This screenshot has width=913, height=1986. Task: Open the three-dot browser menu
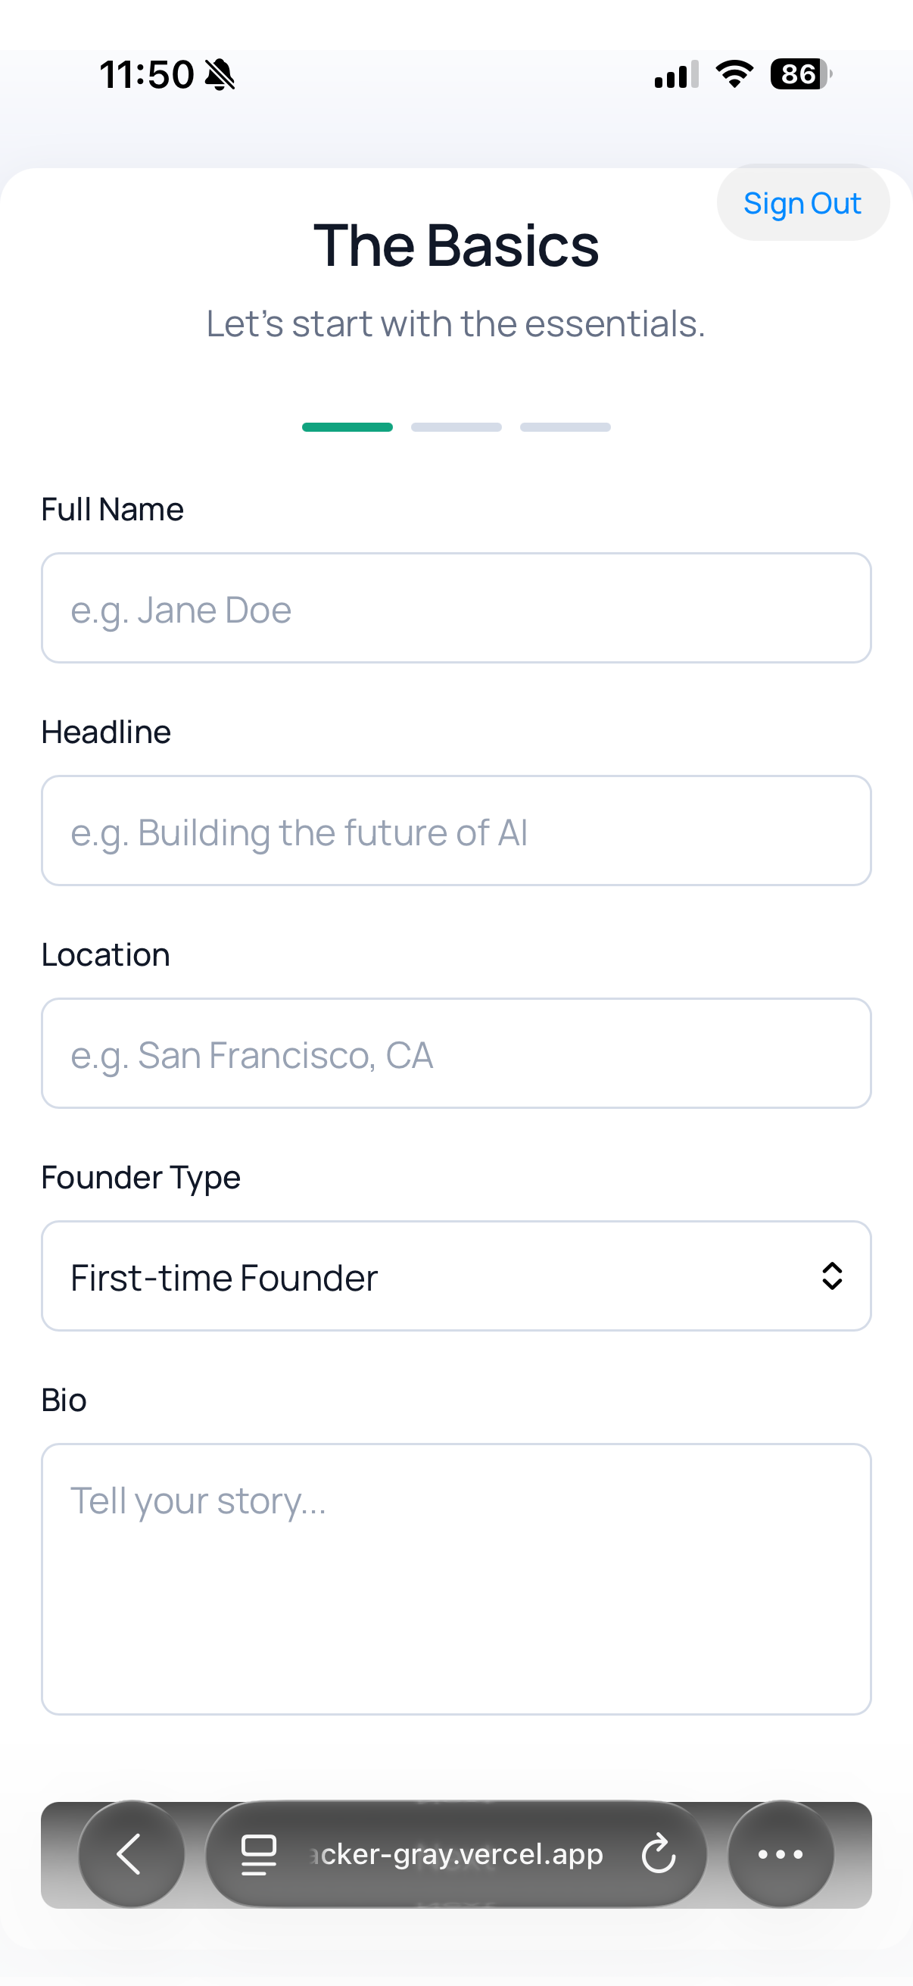click(x=781, y=1854)
